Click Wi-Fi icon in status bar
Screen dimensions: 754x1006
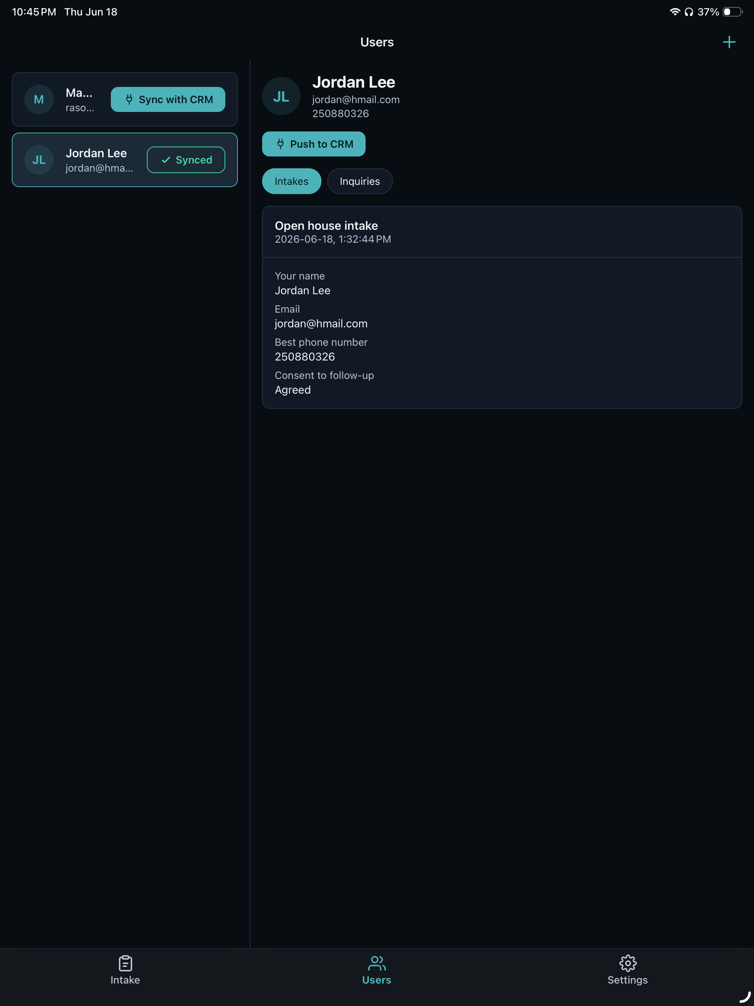tap(675, 12)
